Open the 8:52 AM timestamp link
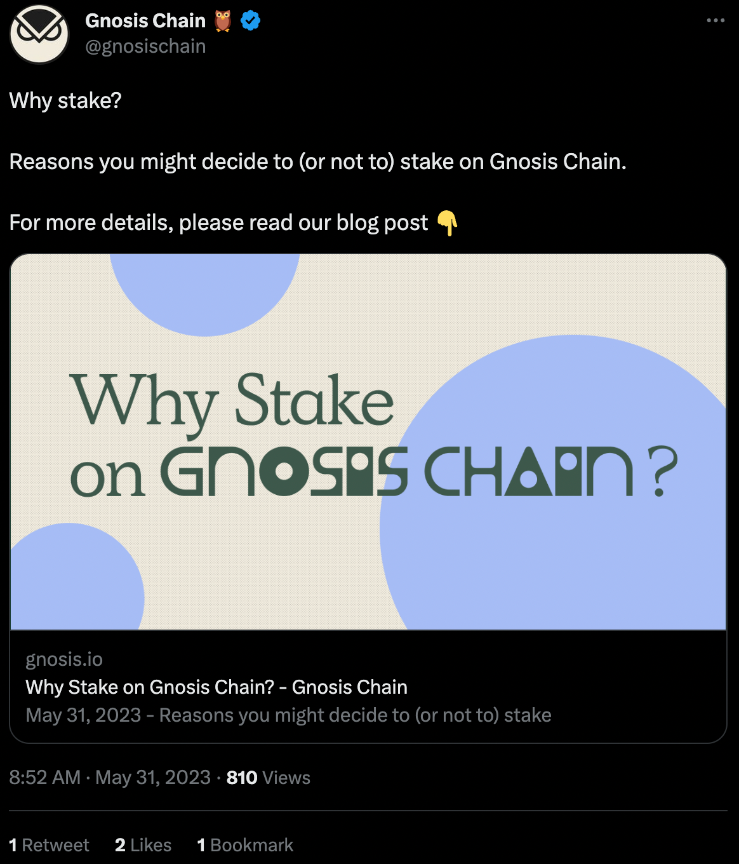The height and width of the screenshot is (864, 739). [45, 778]
